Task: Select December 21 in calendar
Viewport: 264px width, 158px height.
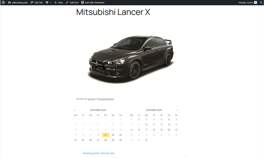Action: click(x=176, y=130)
